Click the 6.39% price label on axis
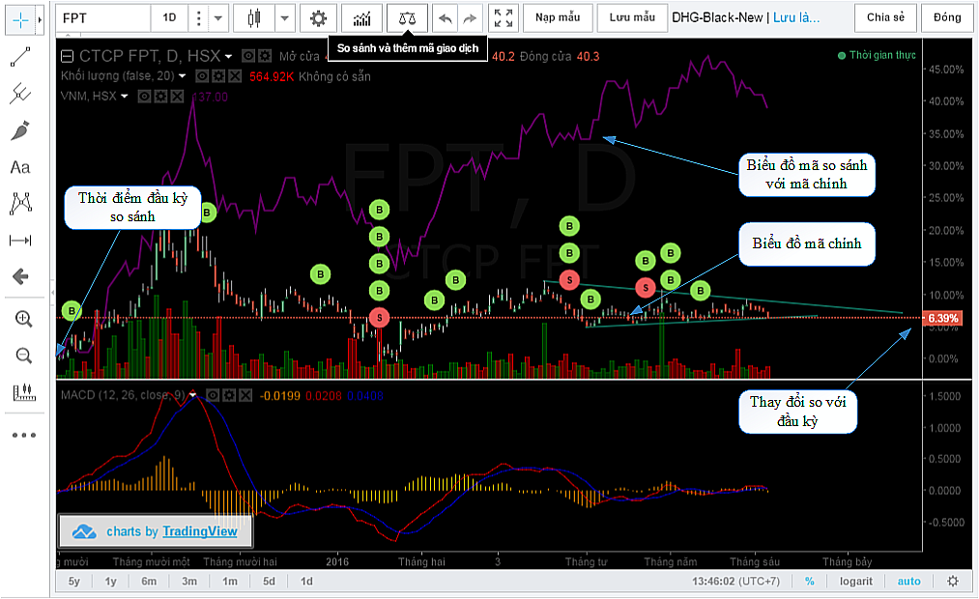Screen dimensions: 979x599 click(x=943, y=318)
